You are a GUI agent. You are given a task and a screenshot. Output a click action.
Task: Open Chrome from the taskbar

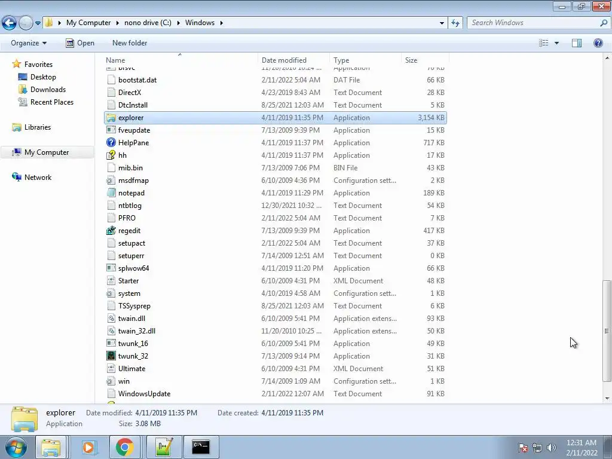point(125,447)
